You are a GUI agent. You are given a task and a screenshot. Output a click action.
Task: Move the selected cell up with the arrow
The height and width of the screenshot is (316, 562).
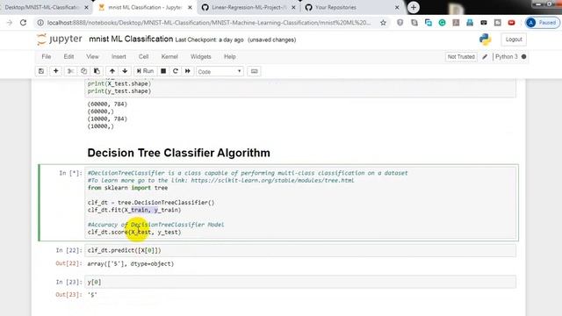112,71
